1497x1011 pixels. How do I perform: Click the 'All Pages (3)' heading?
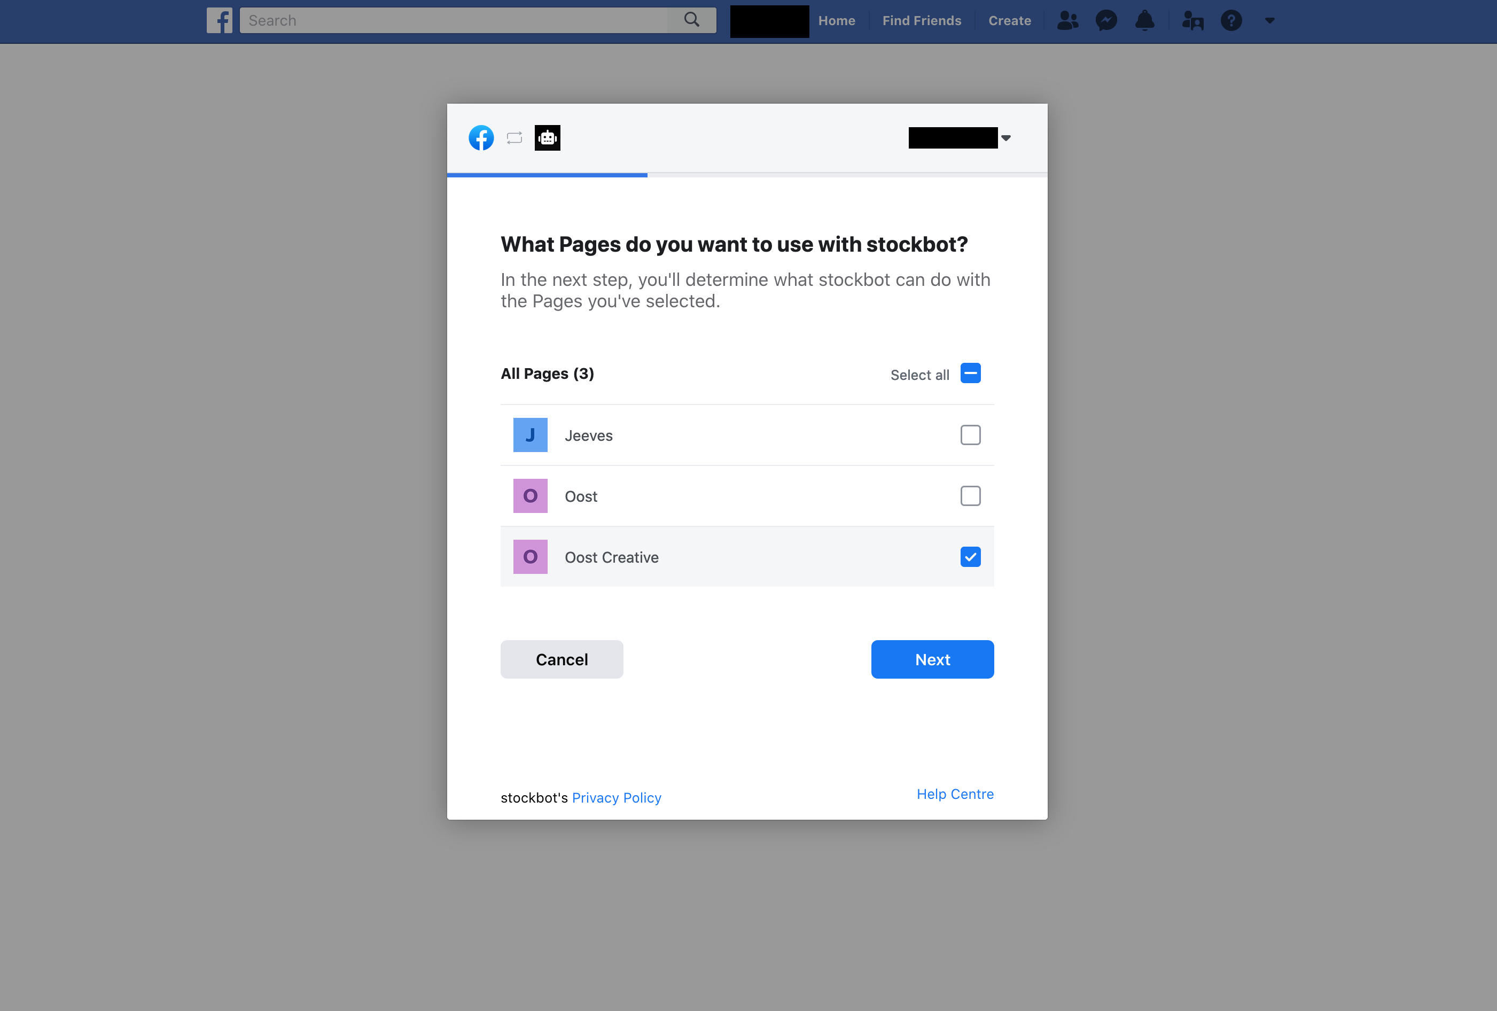coord(547,374)
